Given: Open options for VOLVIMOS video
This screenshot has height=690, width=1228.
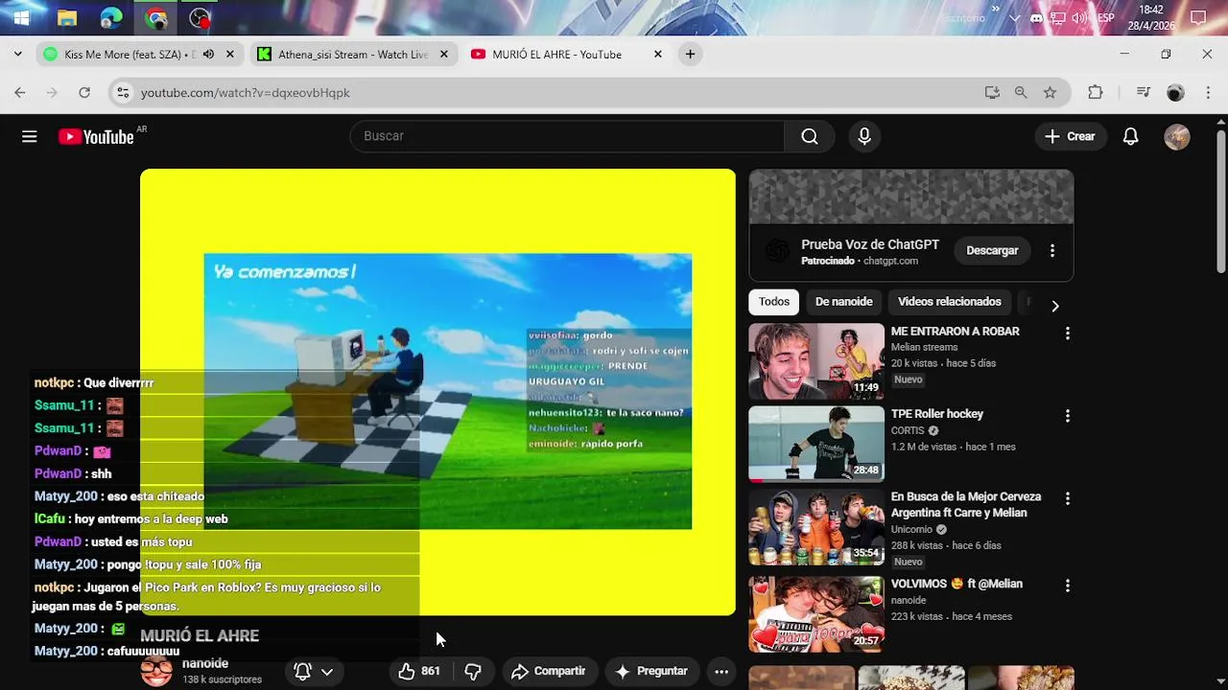Looking at the screenshot, I should (x=1067, y=586).
